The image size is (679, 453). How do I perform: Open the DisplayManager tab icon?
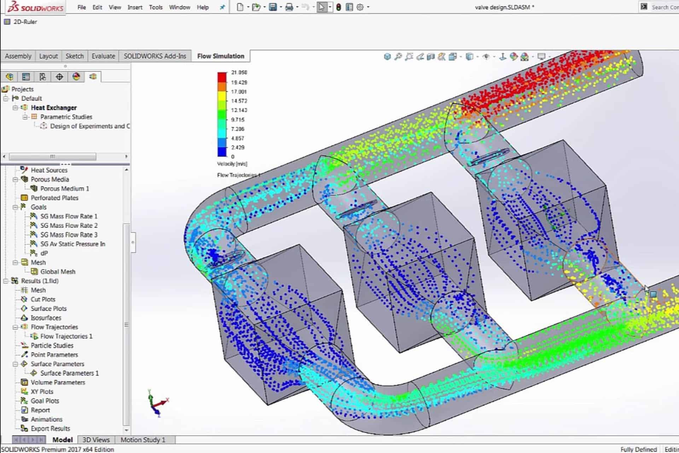76,77
